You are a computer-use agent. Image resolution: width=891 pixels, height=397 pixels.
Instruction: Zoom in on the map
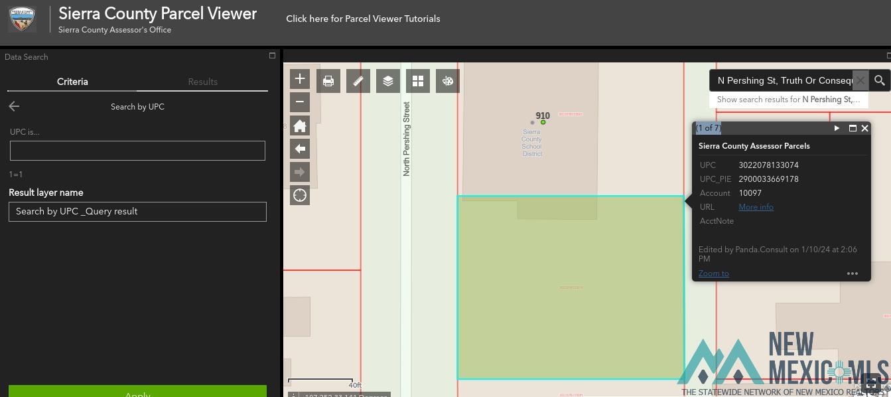(x=300, y=79)
